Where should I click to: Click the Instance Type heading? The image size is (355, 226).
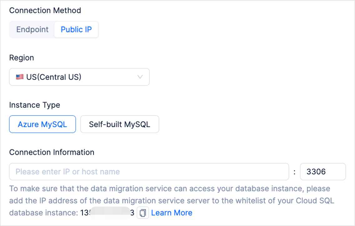click(x=35, y=105)
